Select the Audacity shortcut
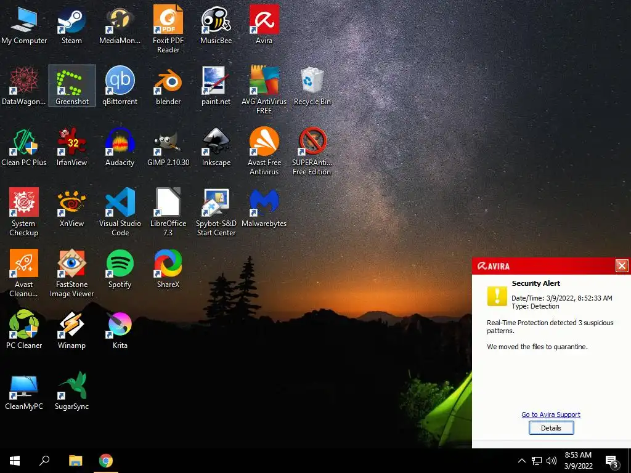This screenshot has height=473, width=631. point(120,147)
